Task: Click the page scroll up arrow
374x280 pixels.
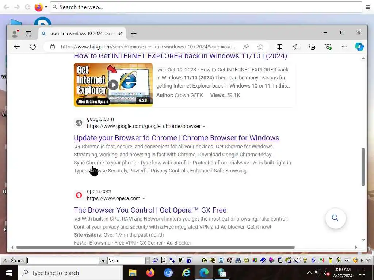Action: click(x=363, y=58)
